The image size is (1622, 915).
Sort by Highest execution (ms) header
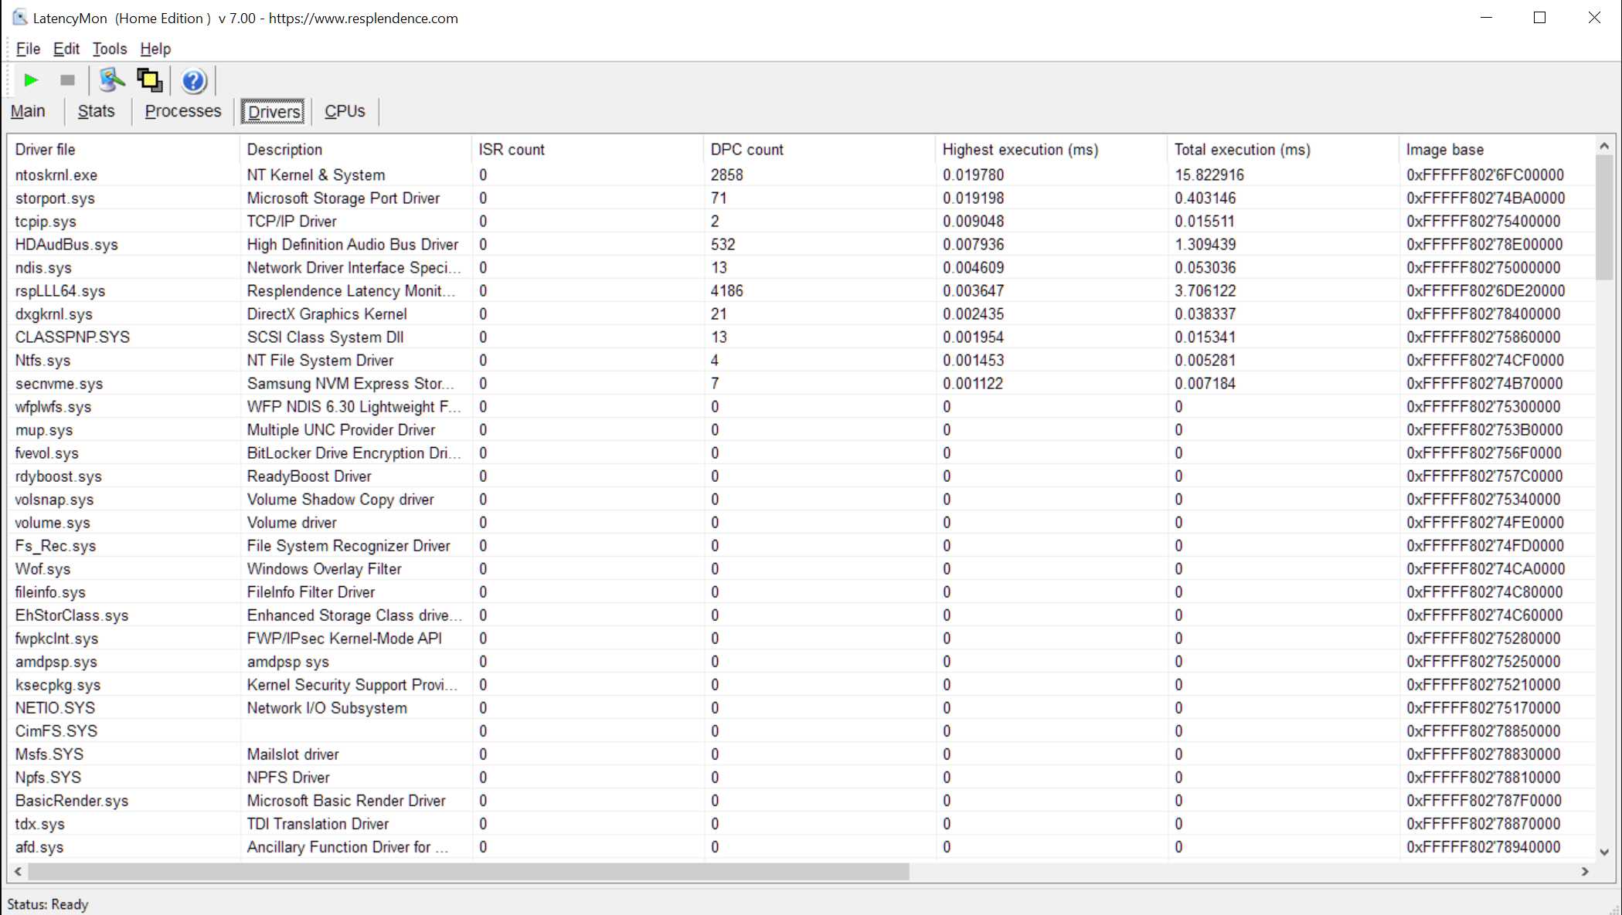click(1051, 150)
